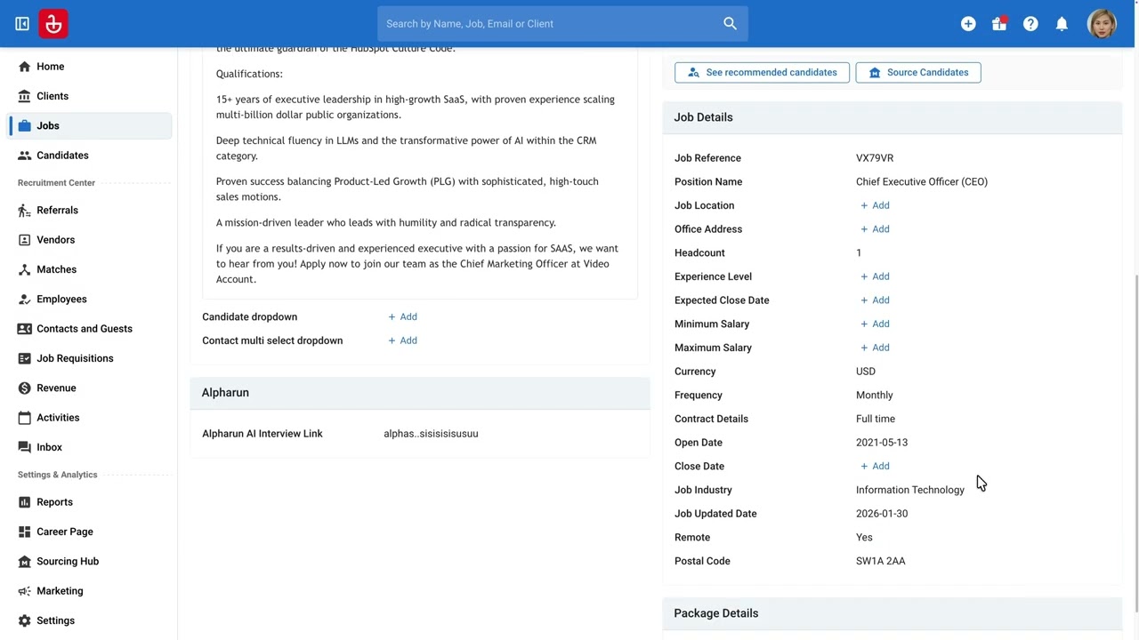Open Clients in the sidebar

89,96
